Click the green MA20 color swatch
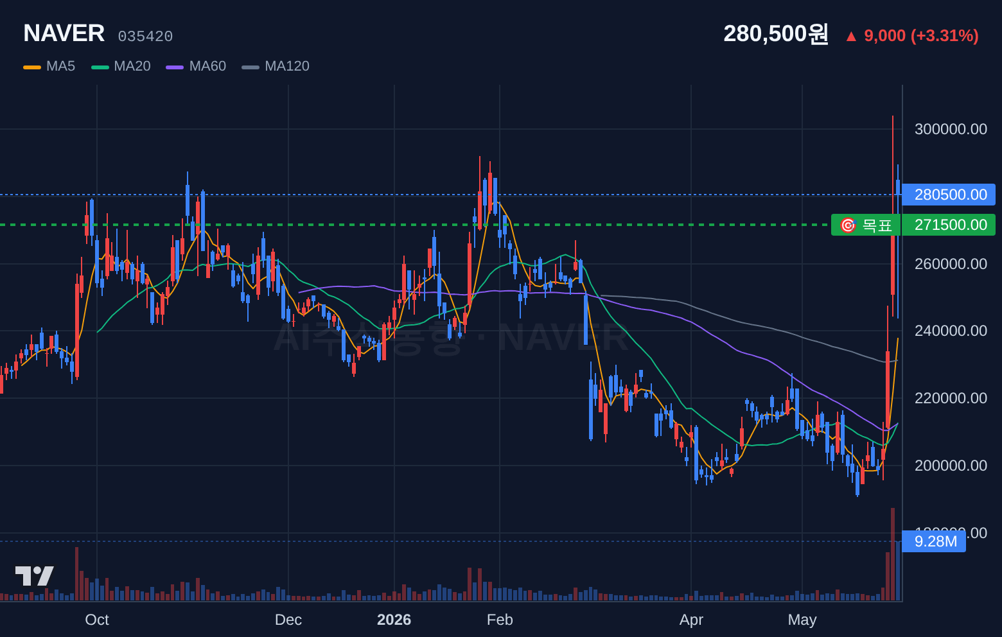This screenshot has width=1002, height=637. 100,67
